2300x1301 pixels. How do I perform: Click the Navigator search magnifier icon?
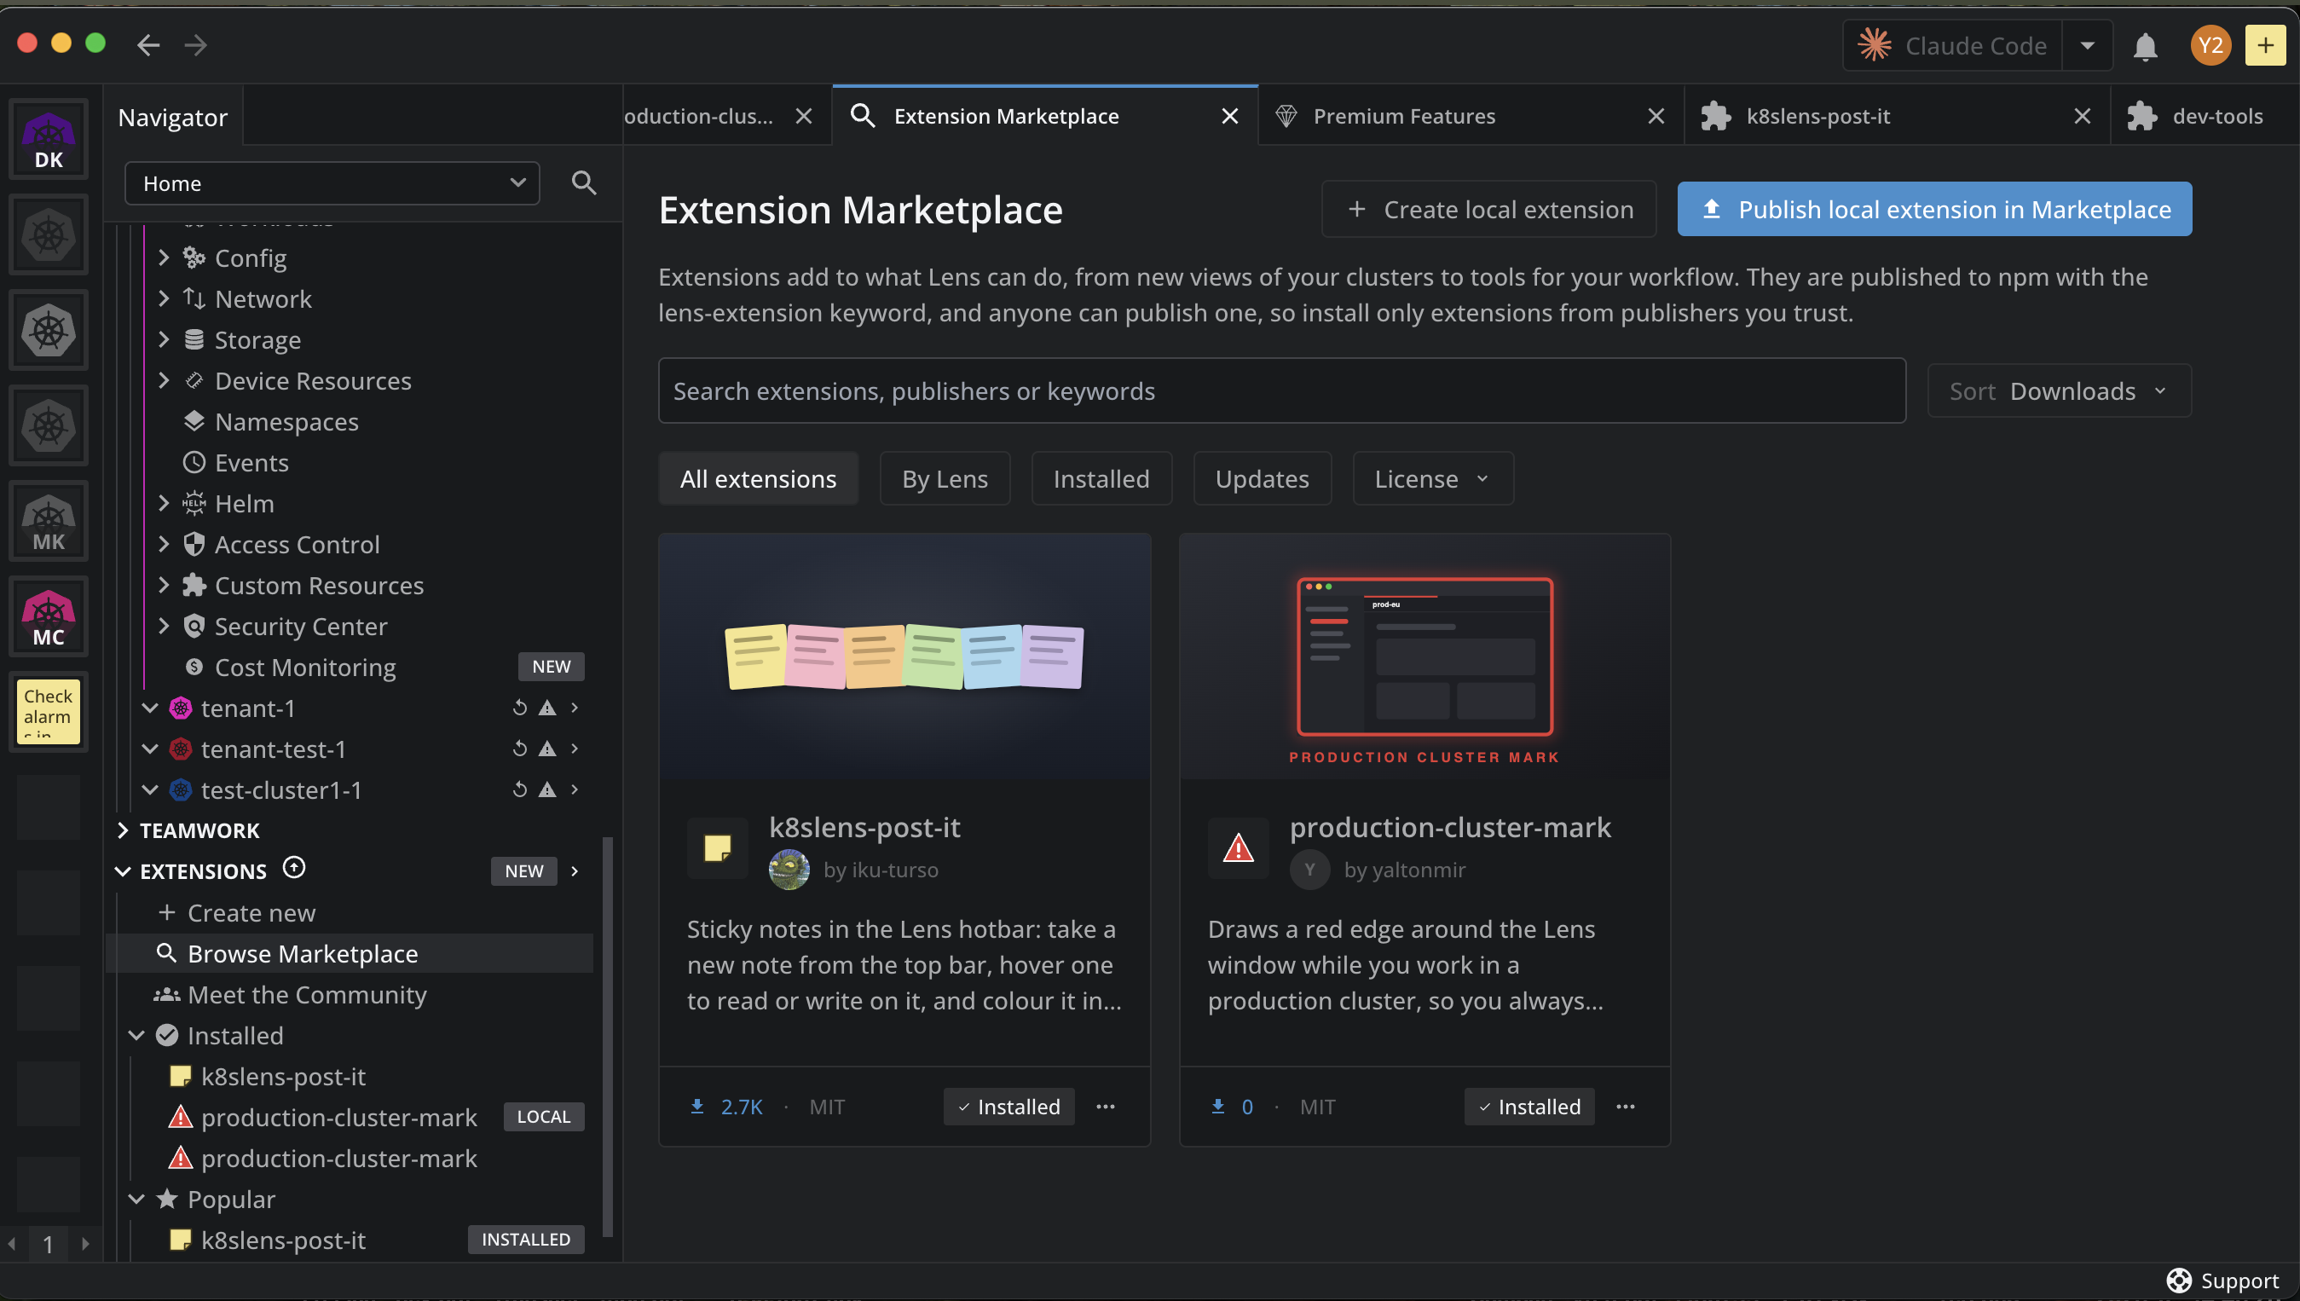583,183
